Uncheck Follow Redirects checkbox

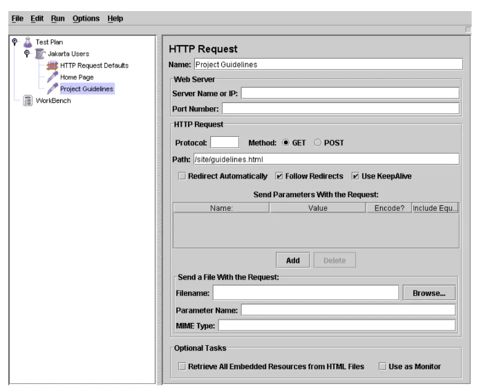click(x=279, y=176)
